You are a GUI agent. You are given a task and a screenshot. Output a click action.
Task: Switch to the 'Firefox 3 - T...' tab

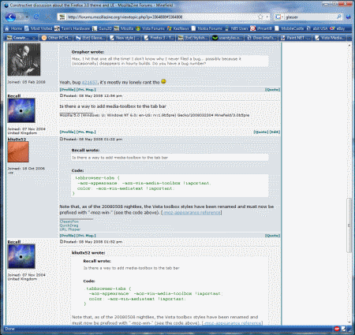[x=159, y=38]
